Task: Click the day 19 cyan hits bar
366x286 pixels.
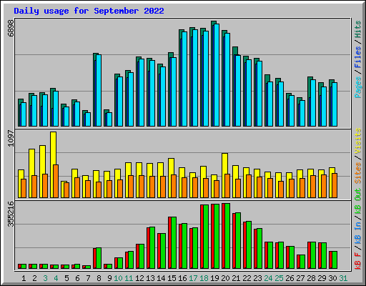Action: [x=217, y=75]
